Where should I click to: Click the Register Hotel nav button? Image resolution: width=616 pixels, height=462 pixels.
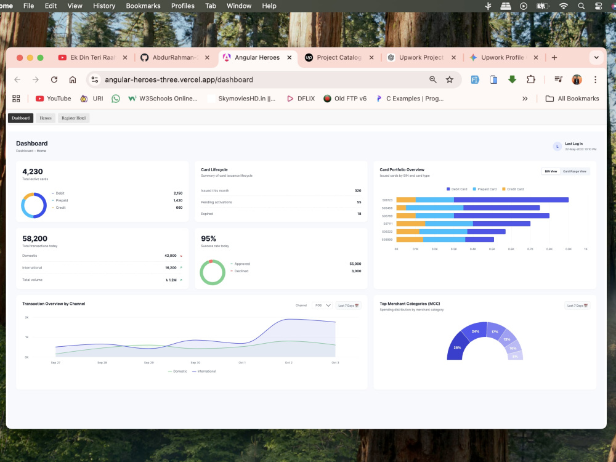coord(73,118)
